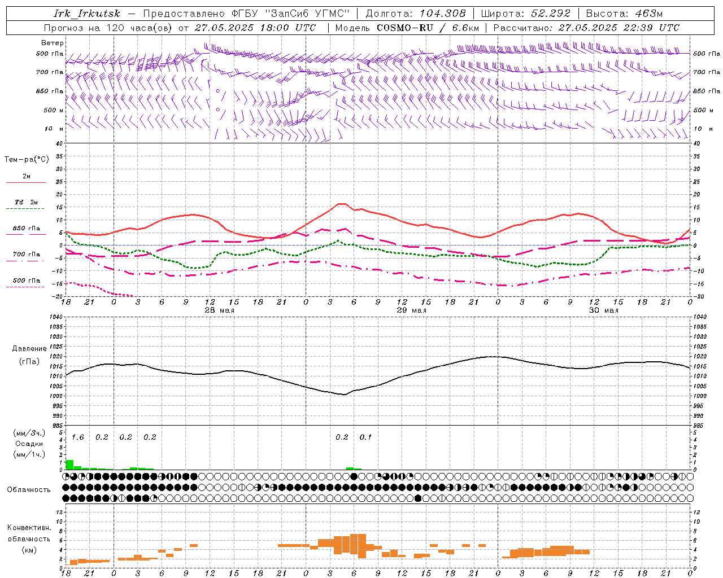Click the (мм/3ч.) precipitation unit label

[x=29, y=433]
